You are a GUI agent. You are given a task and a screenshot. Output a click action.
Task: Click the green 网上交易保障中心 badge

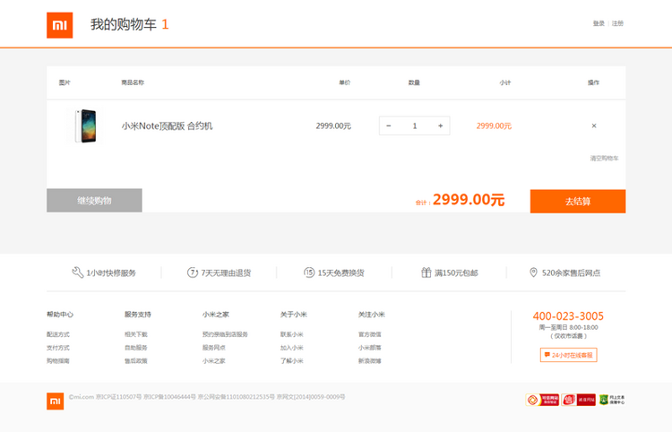point(612,400)
